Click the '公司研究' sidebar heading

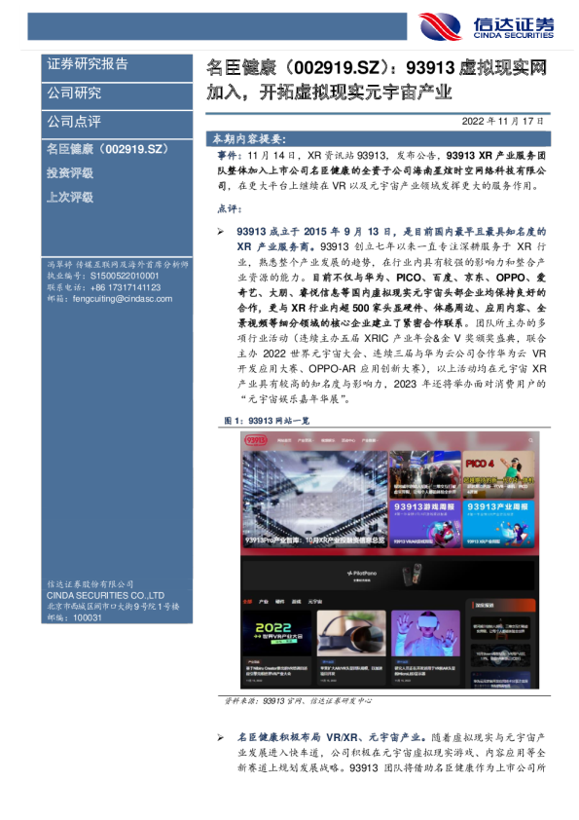[x=74, y=93]
